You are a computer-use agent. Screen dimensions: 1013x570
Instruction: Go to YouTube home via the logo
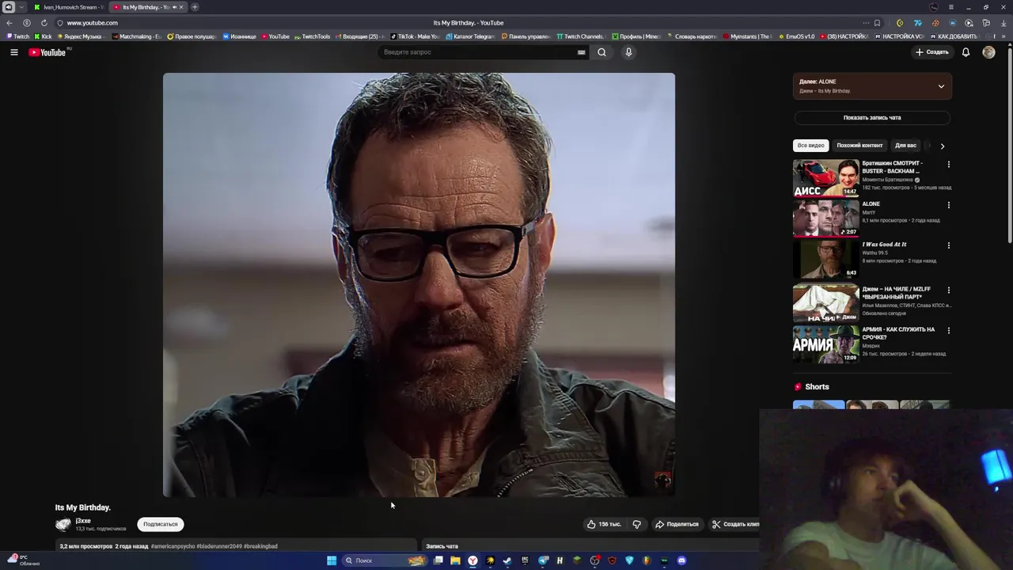click(47, 52)
